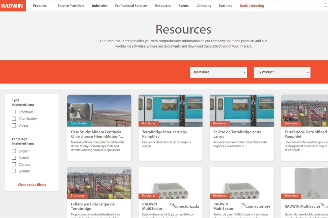Viewport: 328px width, 218px height.
Task: Click 'Proporciona conectividad inalámbrica entre vagones' description
Action: 240,144
